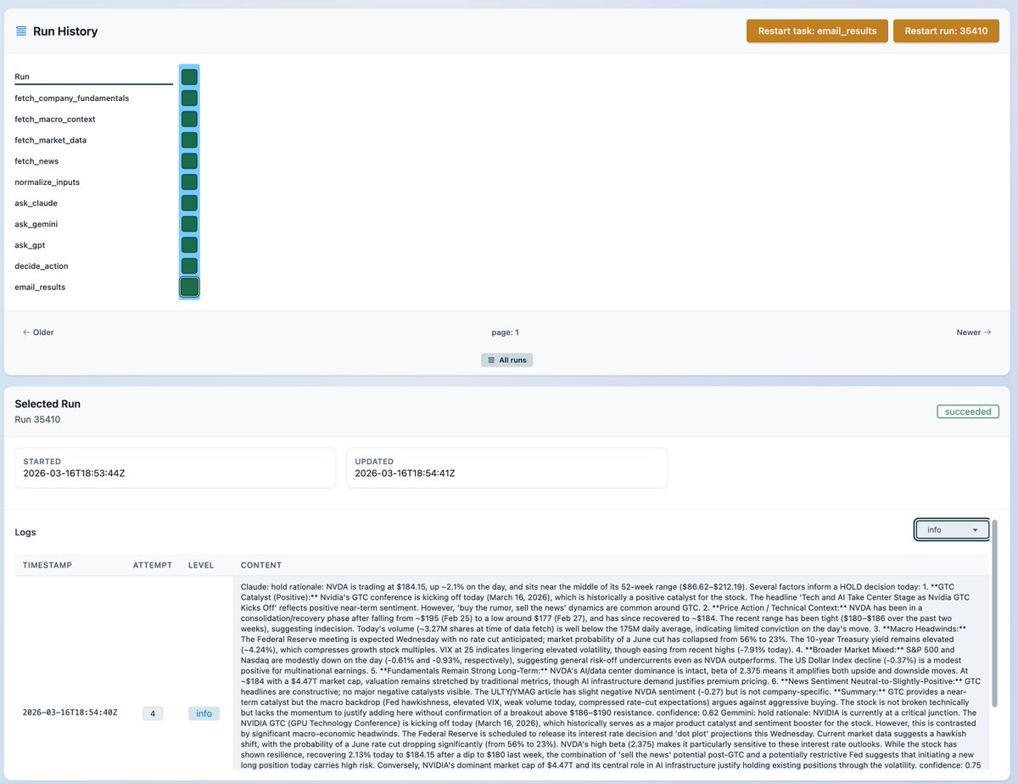
Task: Click the succeeded status badge
Action: point(968,411)
